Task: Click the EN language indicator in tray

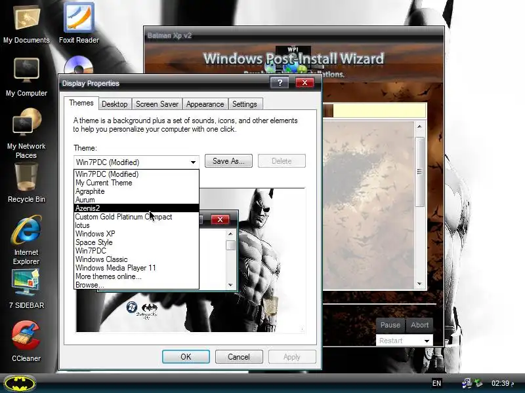Action: coord(436,383)
